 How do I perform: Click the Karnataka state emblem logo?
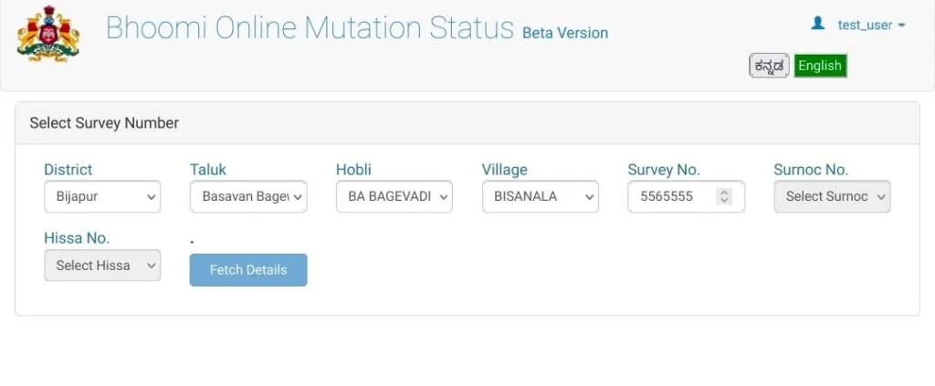coord(48,35)
